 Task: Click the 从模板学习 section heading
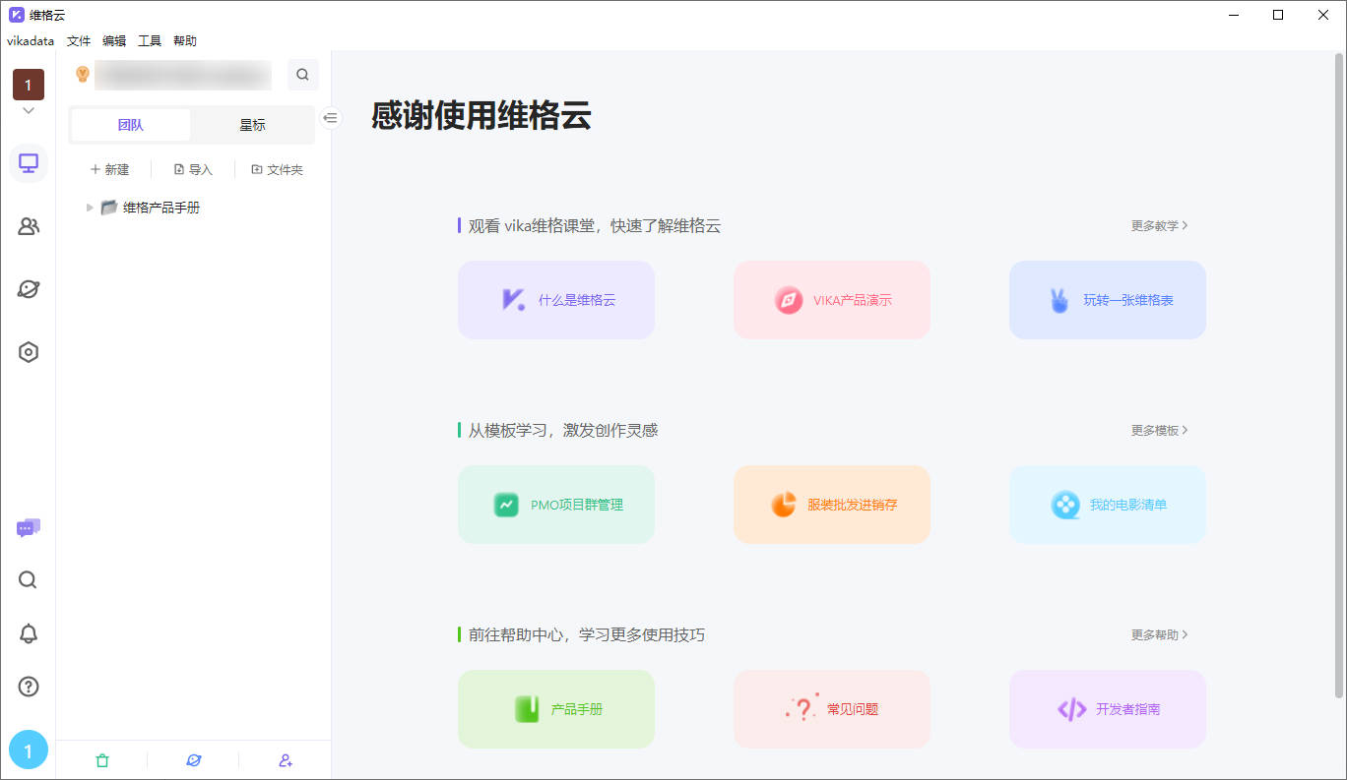(x=563, y=430)
